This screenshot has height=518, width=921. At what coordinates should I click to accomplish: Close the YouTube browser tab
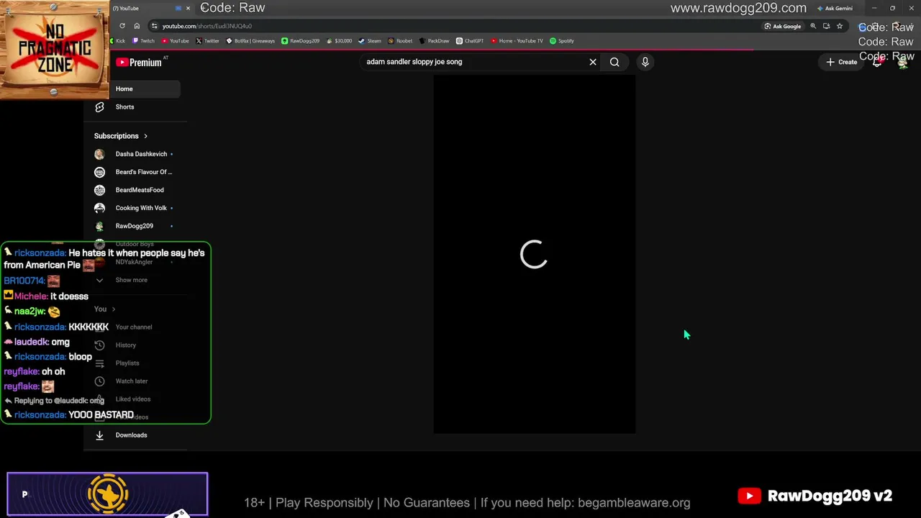coord(189,9)
